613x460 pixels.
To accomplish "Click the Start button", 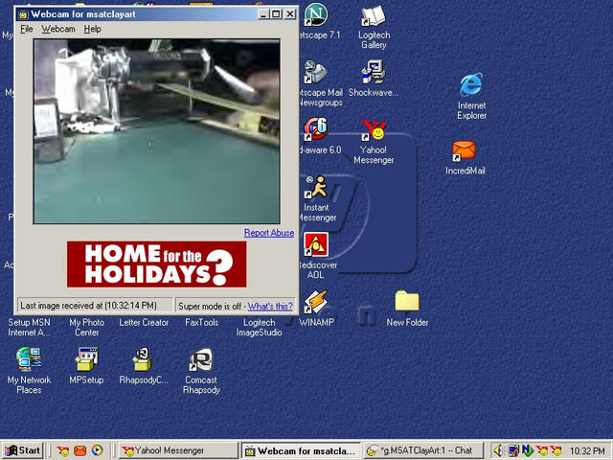I will pos(22,450).
